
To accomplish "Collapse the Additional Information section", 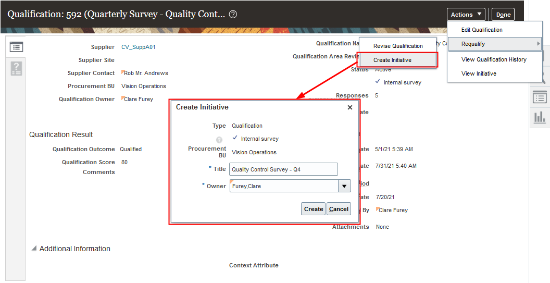I will coord(34,248).
